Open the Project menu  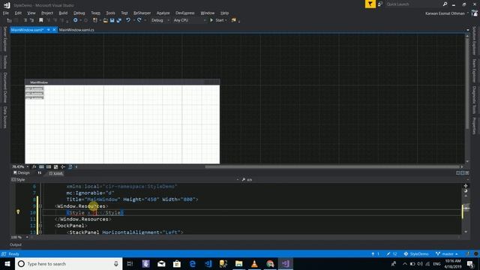47,13
